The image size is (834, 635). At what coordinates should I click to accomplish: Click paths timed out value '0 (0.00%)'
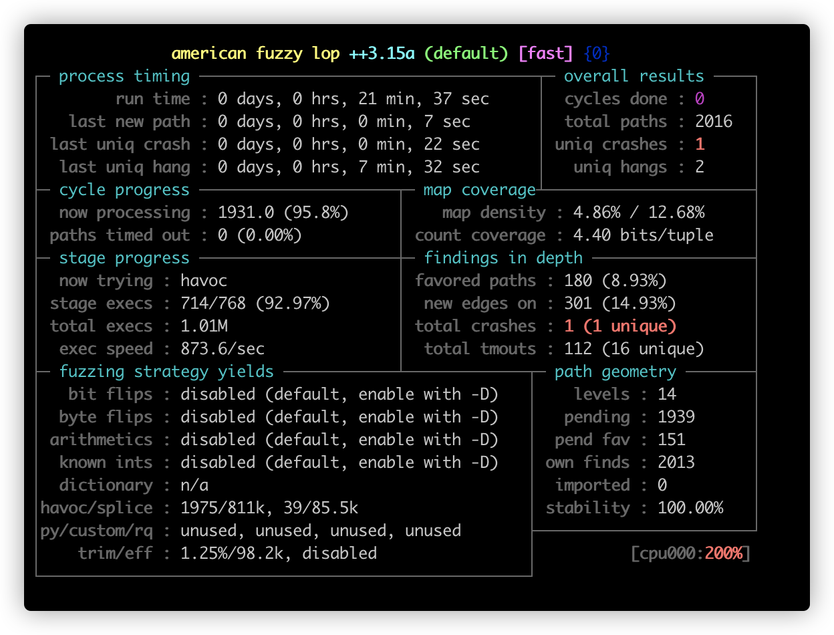point(260,235)
